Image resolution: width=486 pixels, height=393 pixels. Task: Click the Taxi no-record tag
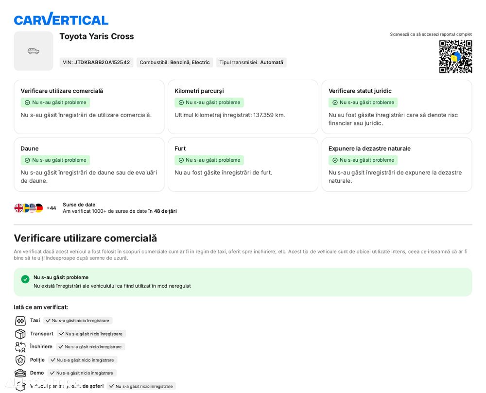tap(78, 321)
